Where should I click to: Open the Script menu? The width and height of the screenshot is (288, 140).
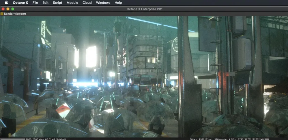pos(57,3)
